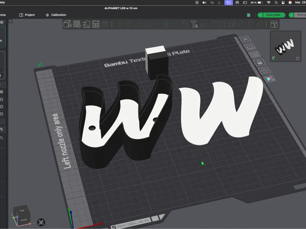Click the title ALPHABET LED w 12 cm
This screenshot has height=229, width=306.
coord(121,8)
